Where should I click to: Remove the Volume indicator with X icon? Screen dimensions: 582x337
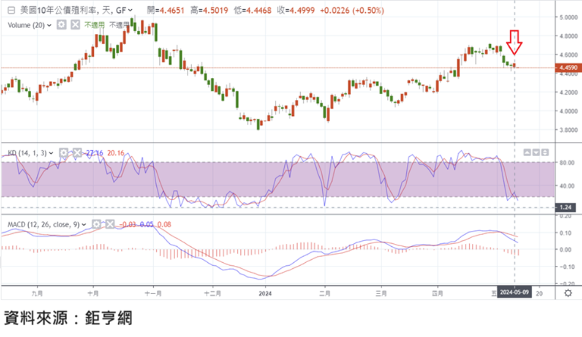(75, 25)
